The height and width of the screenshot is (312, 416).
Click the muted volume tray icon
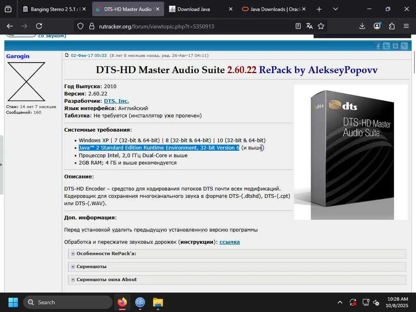(x=376, y=302)
